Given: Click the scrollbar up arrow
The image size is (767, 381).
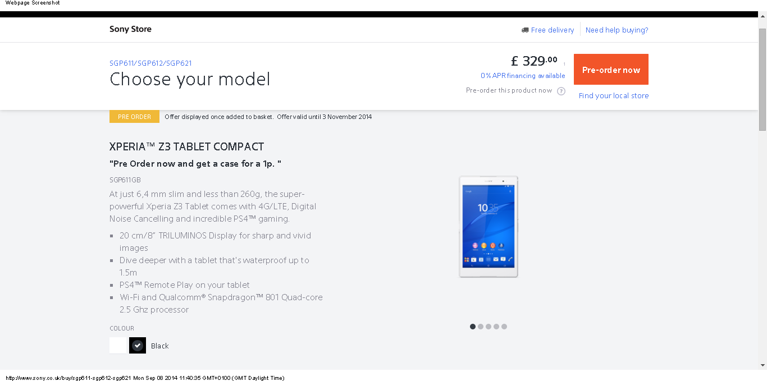Looking at the screenshot, I should click(x=763, y=22).
